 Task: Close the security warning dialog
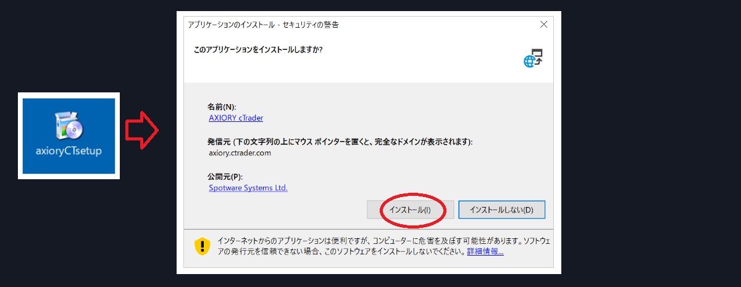[x=543, y=25]
